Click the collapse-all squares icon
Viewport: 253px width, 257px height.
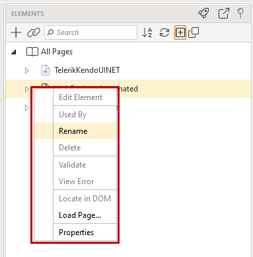pos(194,32)
